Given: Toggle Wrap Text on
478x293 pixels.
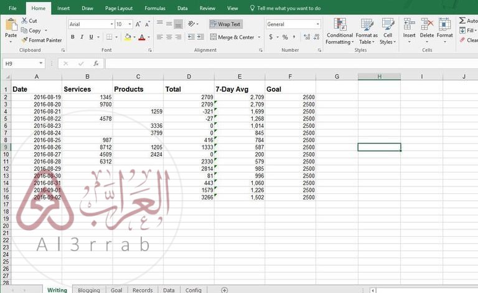Looking at the screenshot, I should (225, 24).
